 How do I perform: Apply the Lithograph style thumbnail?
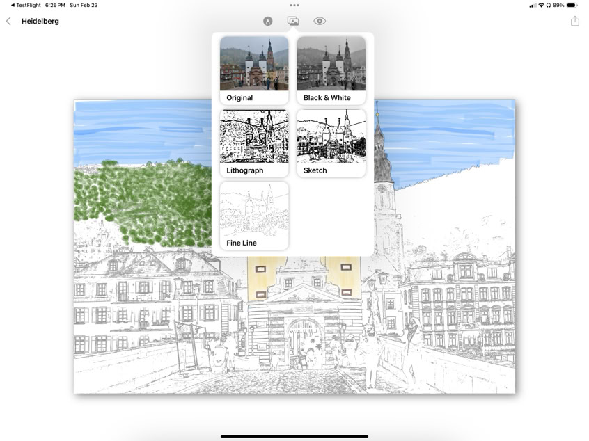point(254,139)
